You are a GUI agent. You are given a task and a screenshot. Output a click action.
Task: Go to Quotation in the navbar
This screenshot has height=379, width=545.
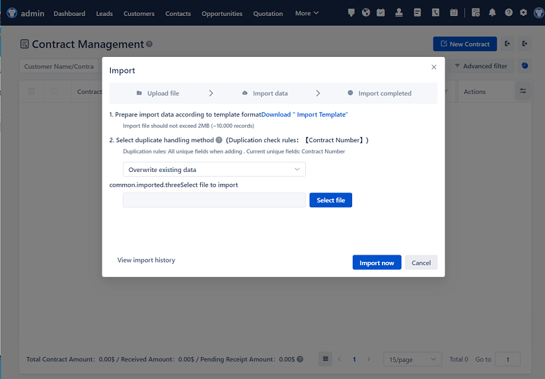pyautogui.click(x=268, y=14)
